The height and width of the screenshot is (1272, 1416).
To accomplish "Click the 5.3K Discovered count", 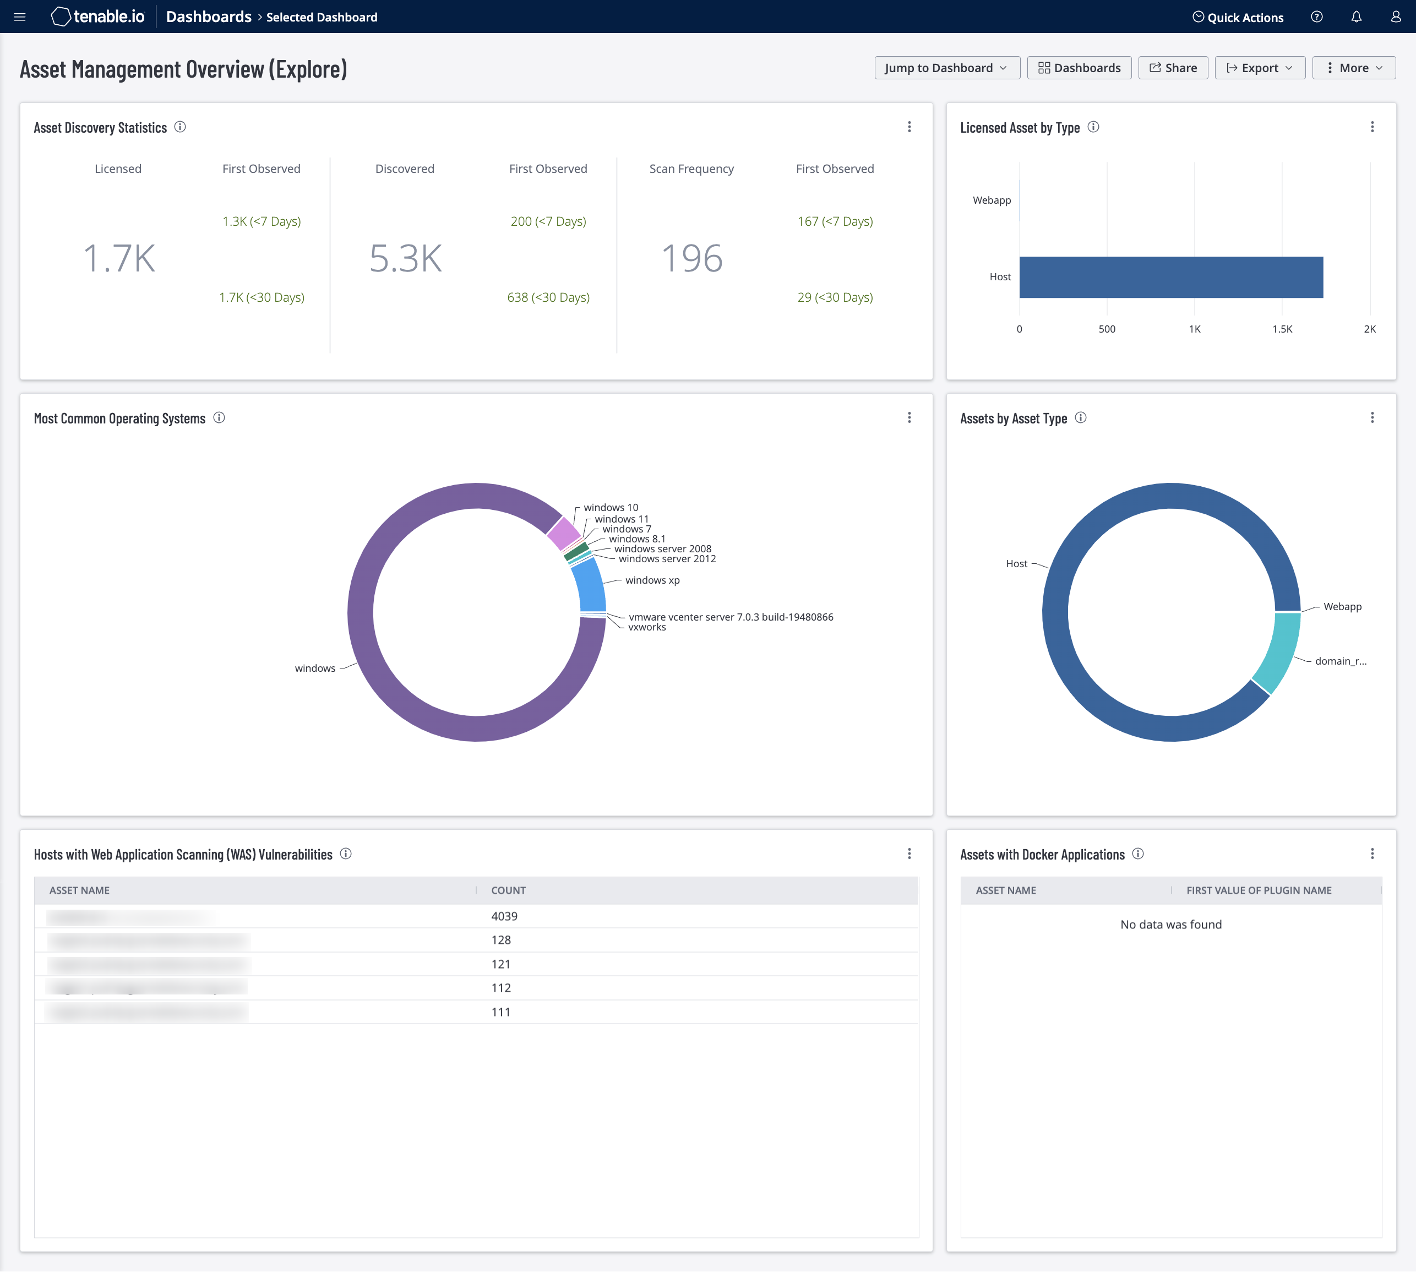I will click(x=405, y=258).
